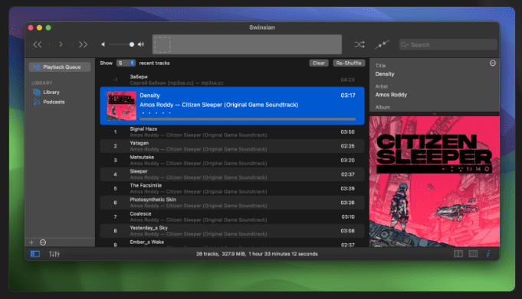Image resolution: width=522 pixels, height=299 pixels.
Task: Re-Shuffle the queue
Action: pos(349,63)
